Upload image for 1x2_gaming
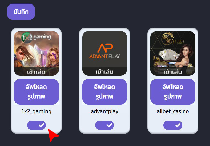 click(x=36, y=92)
